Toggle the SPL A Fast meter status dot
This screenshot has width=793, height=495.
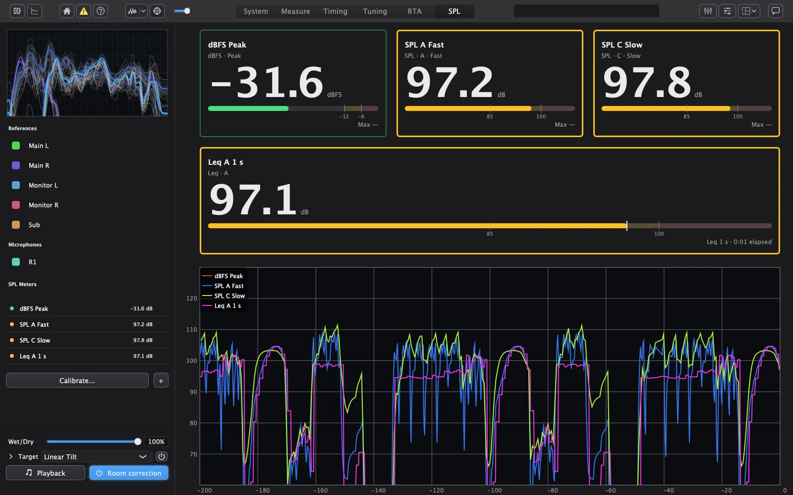point(12,324)
